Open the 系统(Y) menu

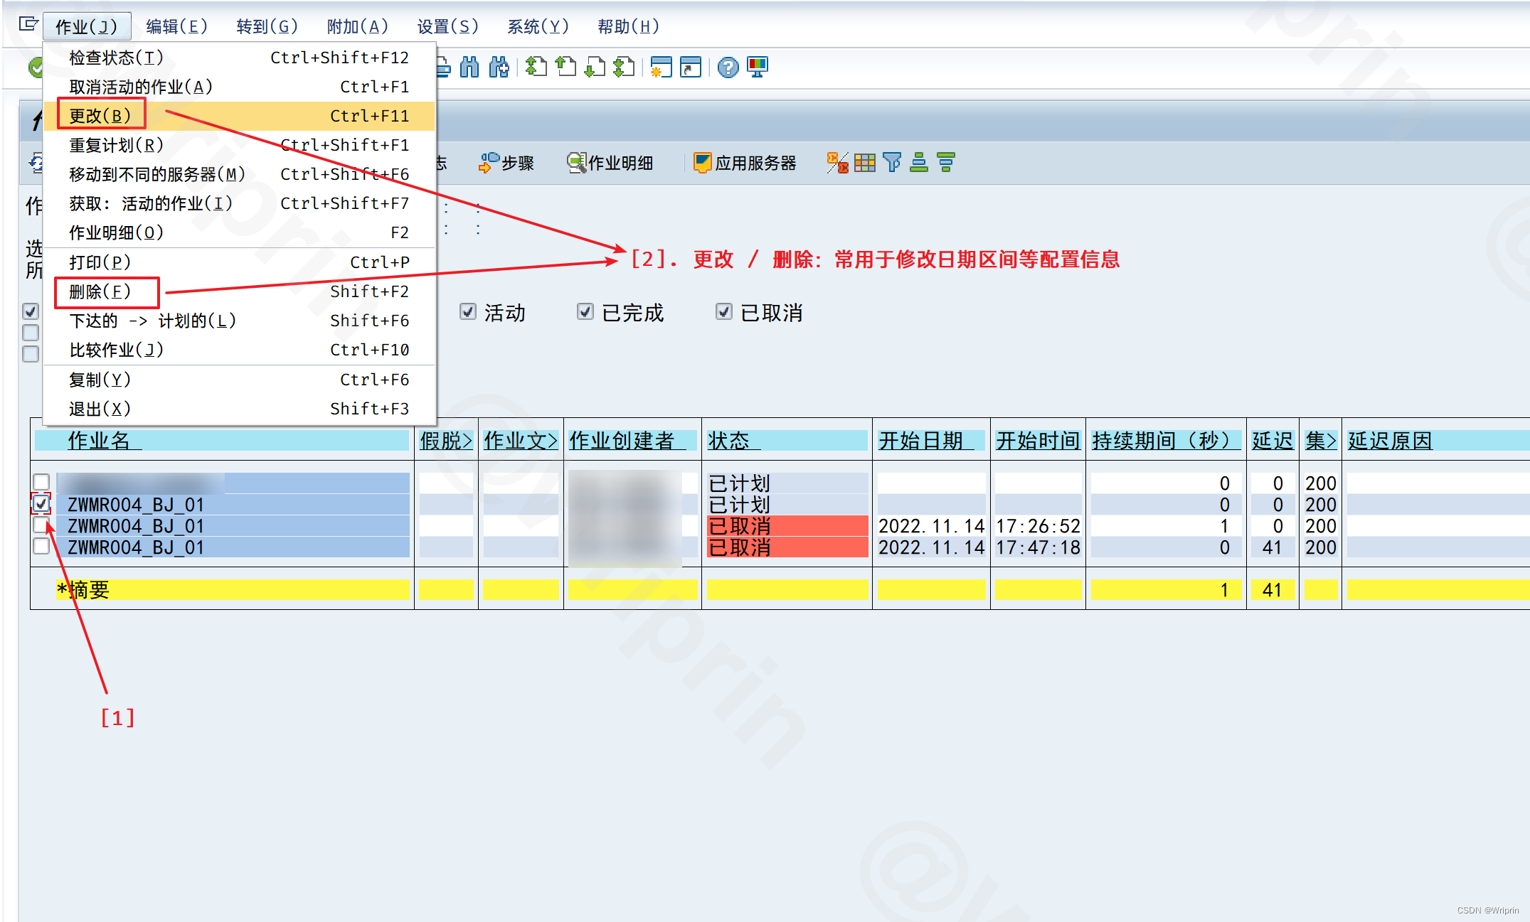click(x=538, y=26)
